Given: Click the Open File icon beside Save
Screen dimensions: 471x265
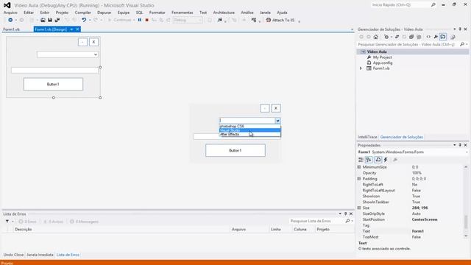Looking at the screenshot, I should point(43,20).
